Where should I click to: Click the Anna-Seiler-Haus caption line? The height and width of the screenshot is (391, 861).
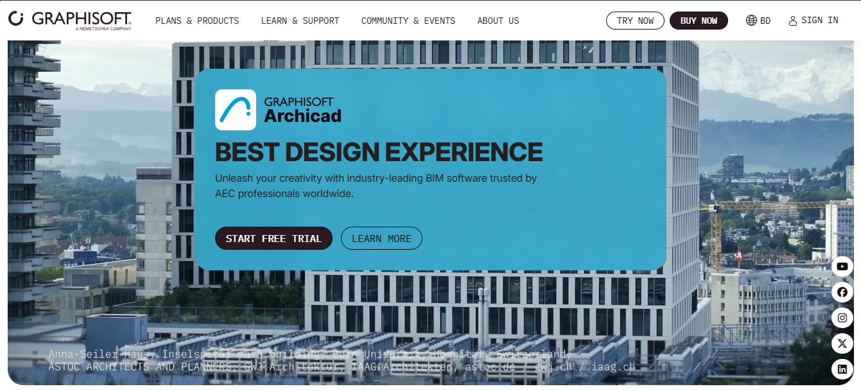[x=310, y=354]
